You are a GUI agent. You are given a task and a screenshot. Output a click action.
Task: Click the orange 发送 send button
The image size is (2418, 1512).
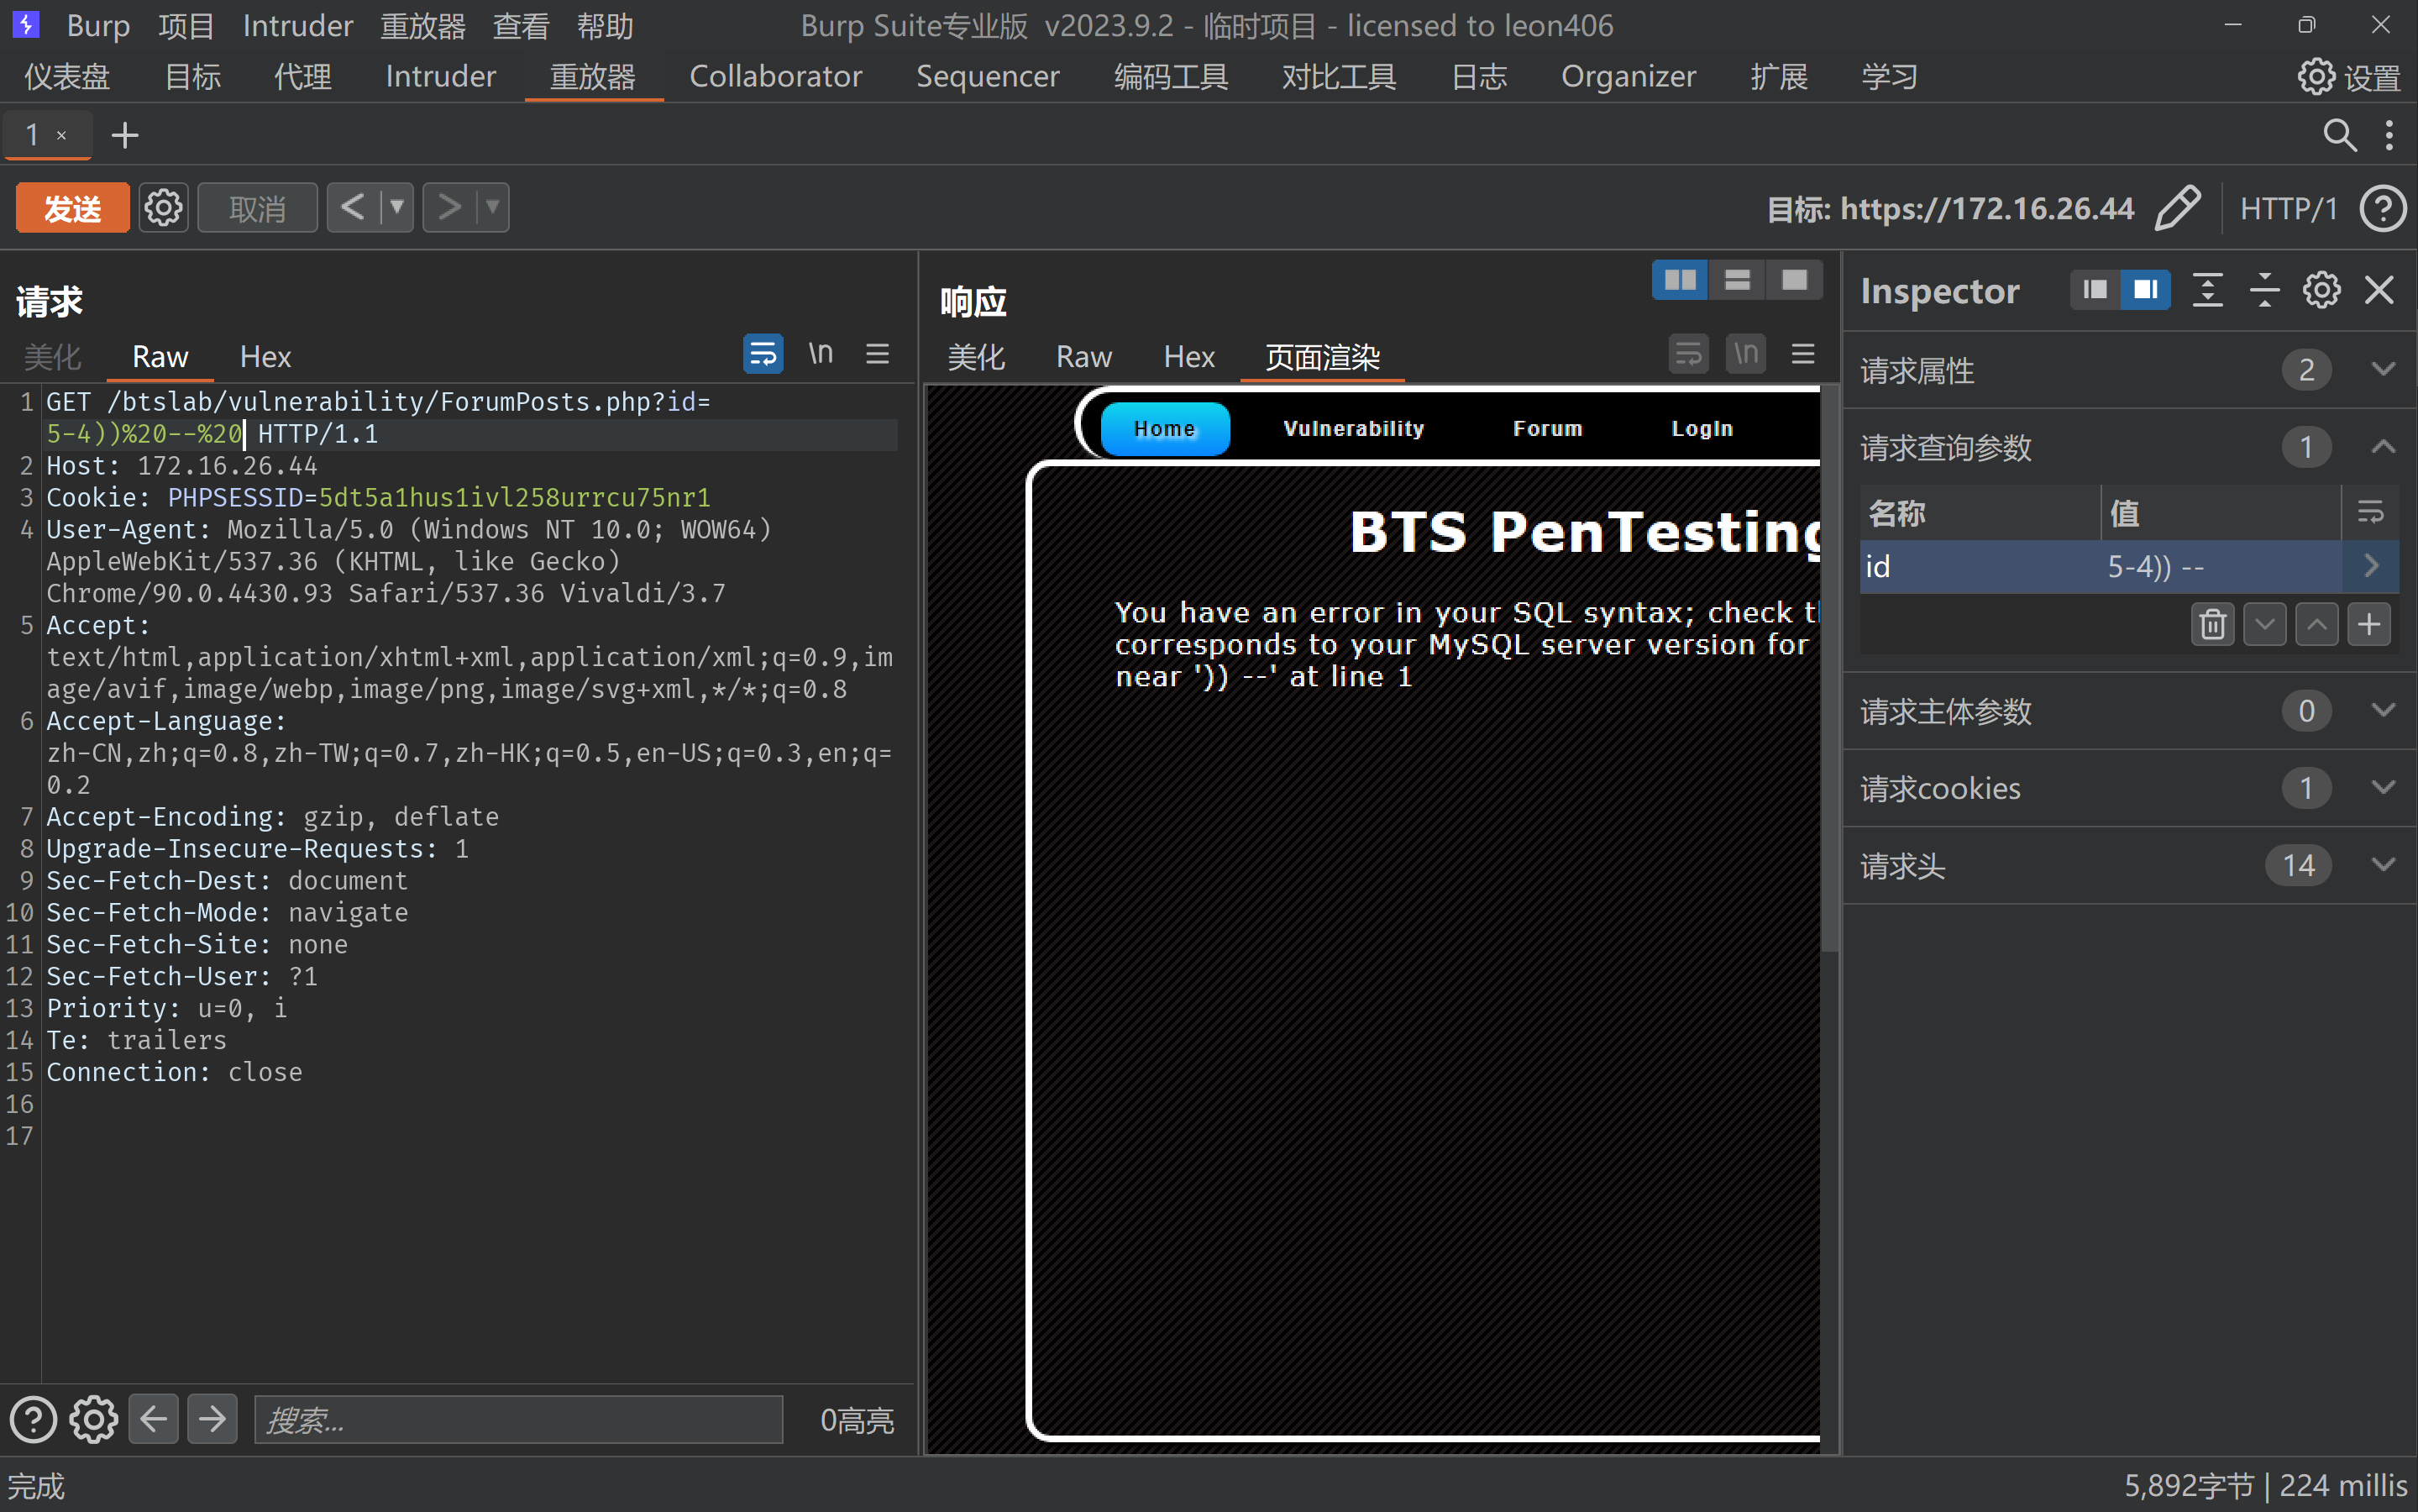tap(72, 208)
